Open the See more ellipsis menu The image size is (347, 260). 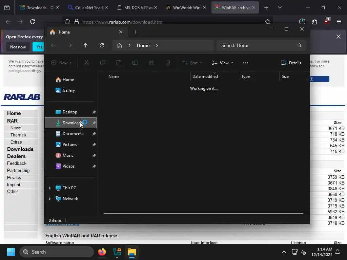245,63
